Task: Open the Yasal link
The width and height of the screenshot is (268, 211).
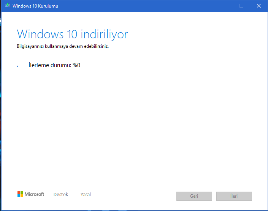Action: [x=86, y=194]
